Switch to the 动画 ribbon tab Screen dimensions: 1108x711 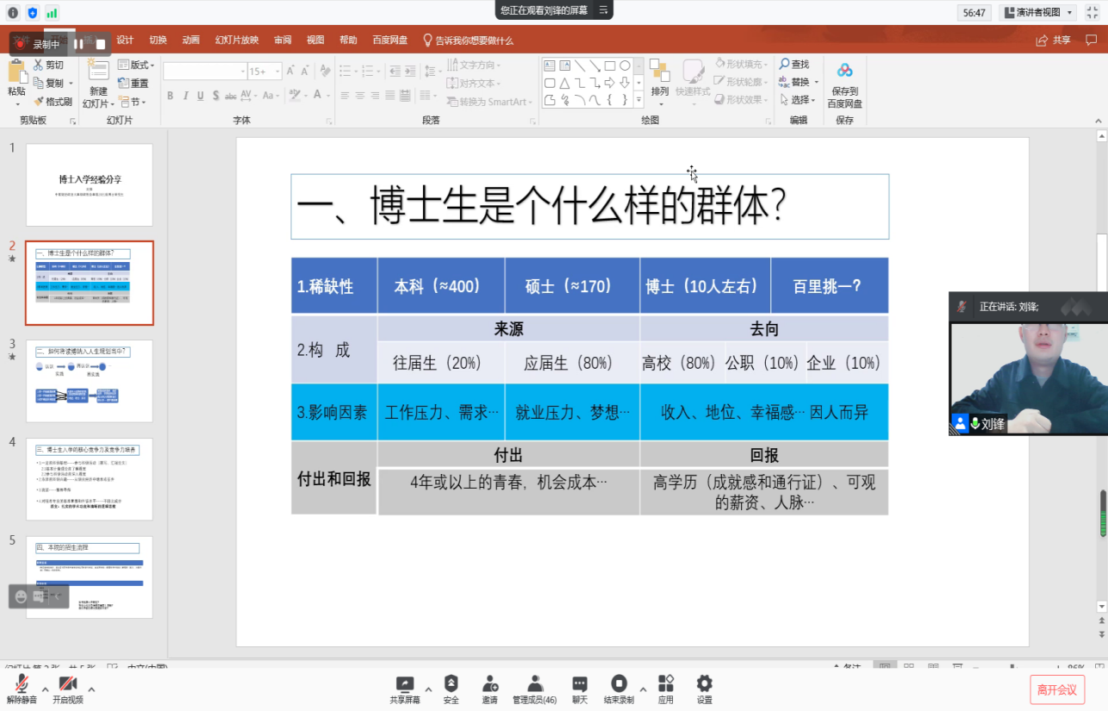(190, 40)
